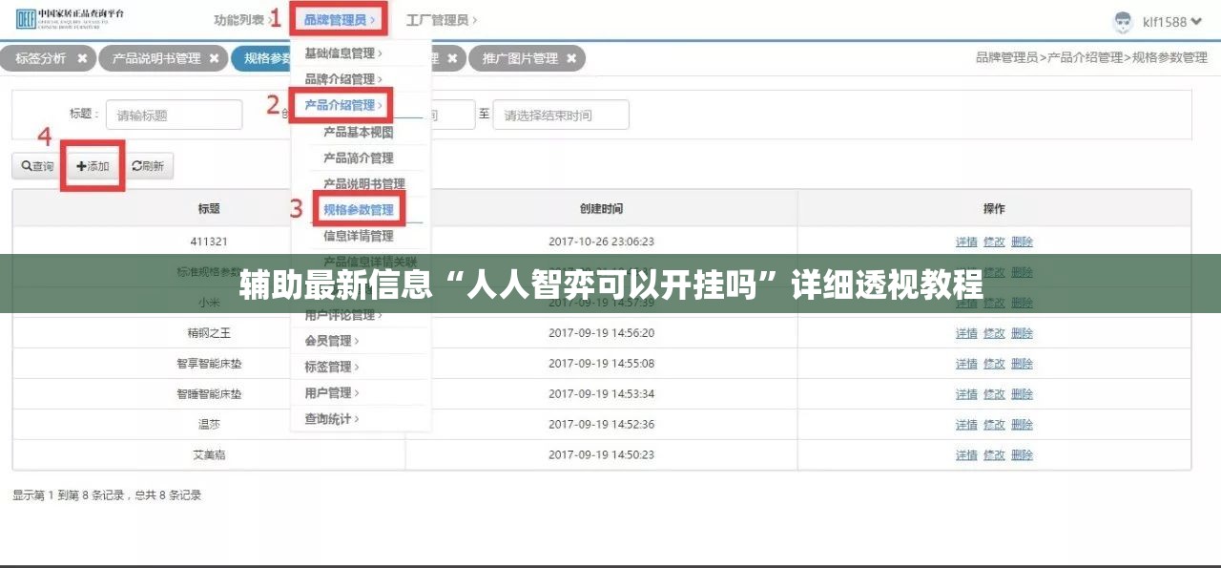Expand 基础信息管理 submenu
Viewport: 1221px width, 568px height.
343,53
